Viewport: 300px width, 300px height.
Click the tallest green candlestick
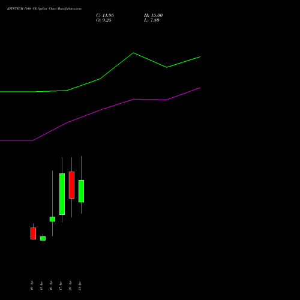click(x=62, y=194)
